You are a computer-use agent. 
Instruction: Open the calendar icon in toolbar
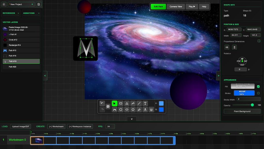coord(108,106)
